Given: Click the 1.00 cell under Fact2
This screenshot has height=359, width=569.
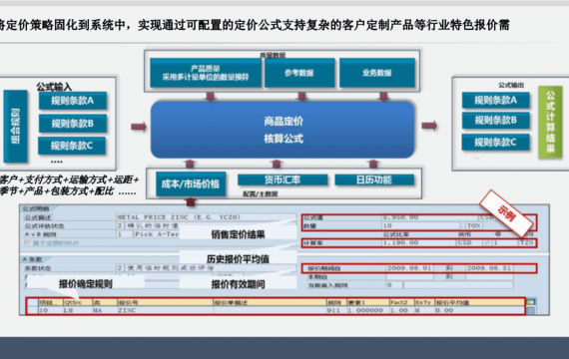Looking at the screenshot, I should [x=401, y=310].
